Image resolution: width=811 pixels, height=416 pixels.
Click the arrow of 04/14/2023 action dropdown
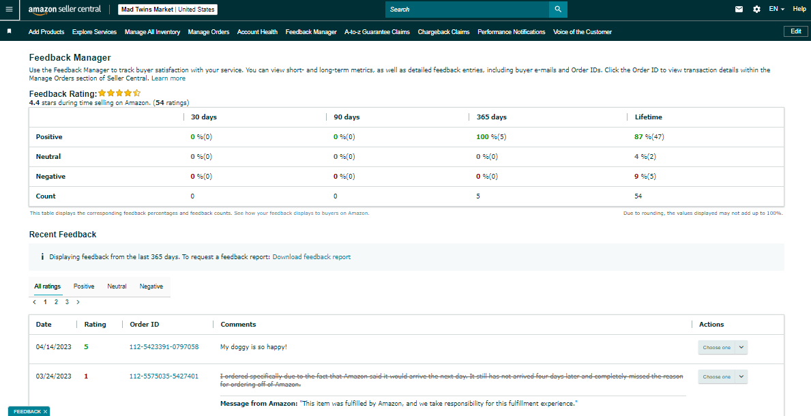tap(741, 347)
